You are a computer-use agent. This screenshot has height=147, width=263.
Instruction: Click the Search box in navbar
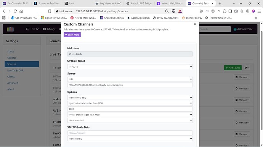[215, 29]
